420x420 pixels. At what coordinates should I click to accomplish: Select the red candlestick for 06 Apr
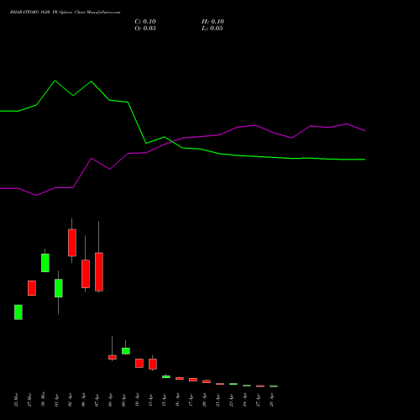[86, 274]
